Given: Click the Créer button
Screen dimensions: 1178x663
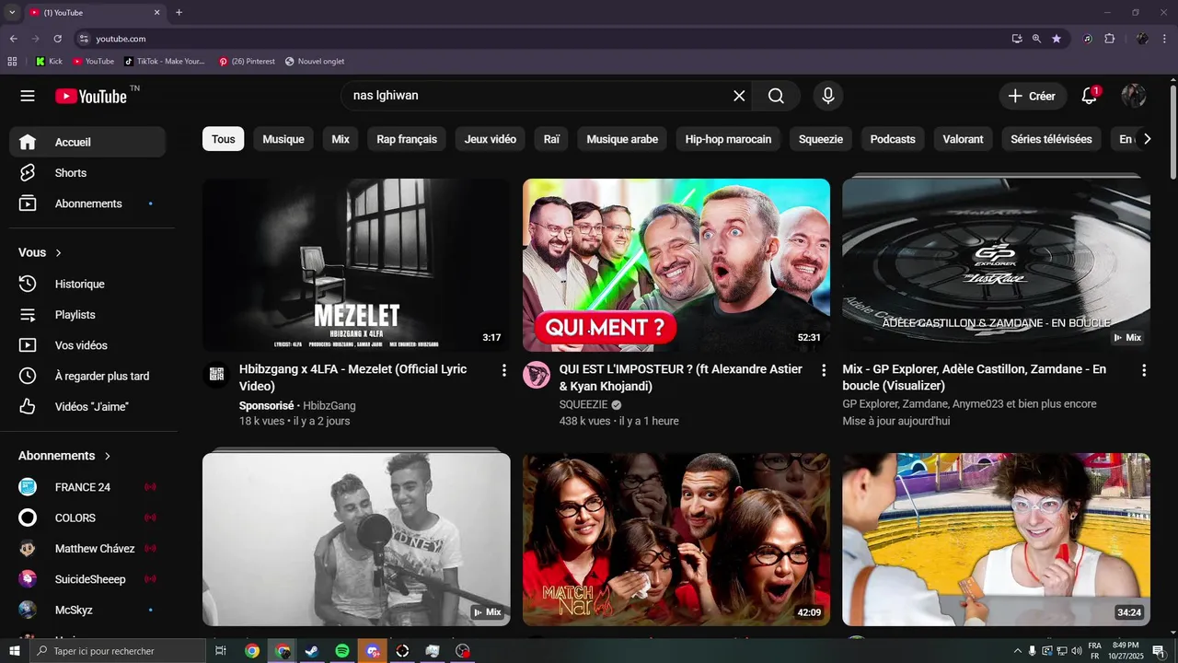Looking at the screenshot, I should pyautogui.click(x=1033, y=96).
